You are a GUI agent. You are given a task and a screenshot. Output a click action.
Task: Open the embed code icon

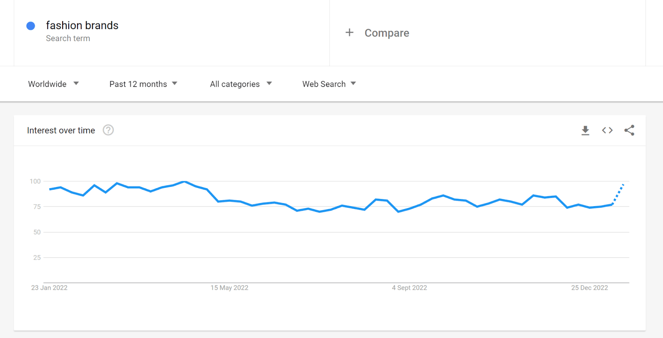click(x=607, y=130)
